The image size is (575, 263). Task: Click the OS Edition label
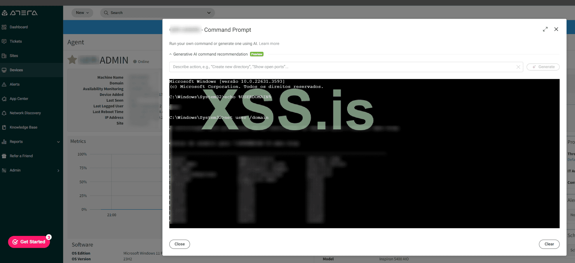tap(81, 253)
